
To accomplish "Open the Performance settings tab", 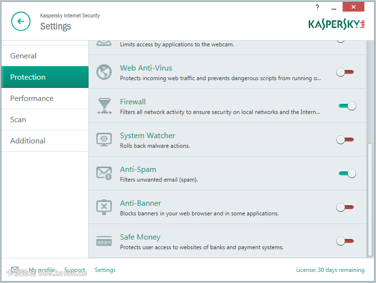I will coord(45,99).
